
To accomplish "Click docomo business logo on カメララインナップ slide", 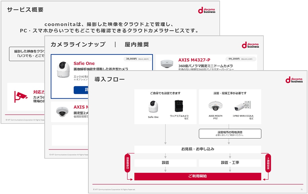I will (x=250, y=45).
